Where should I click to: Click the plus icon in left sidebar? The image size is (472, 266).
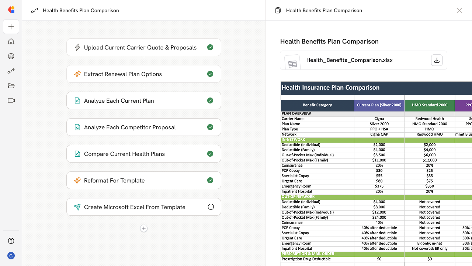11,27
